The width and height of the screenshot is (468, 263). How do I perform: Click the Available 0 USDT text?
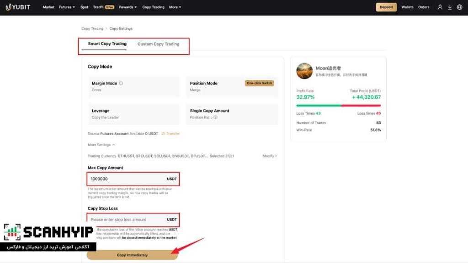click(x=144, y=134)
